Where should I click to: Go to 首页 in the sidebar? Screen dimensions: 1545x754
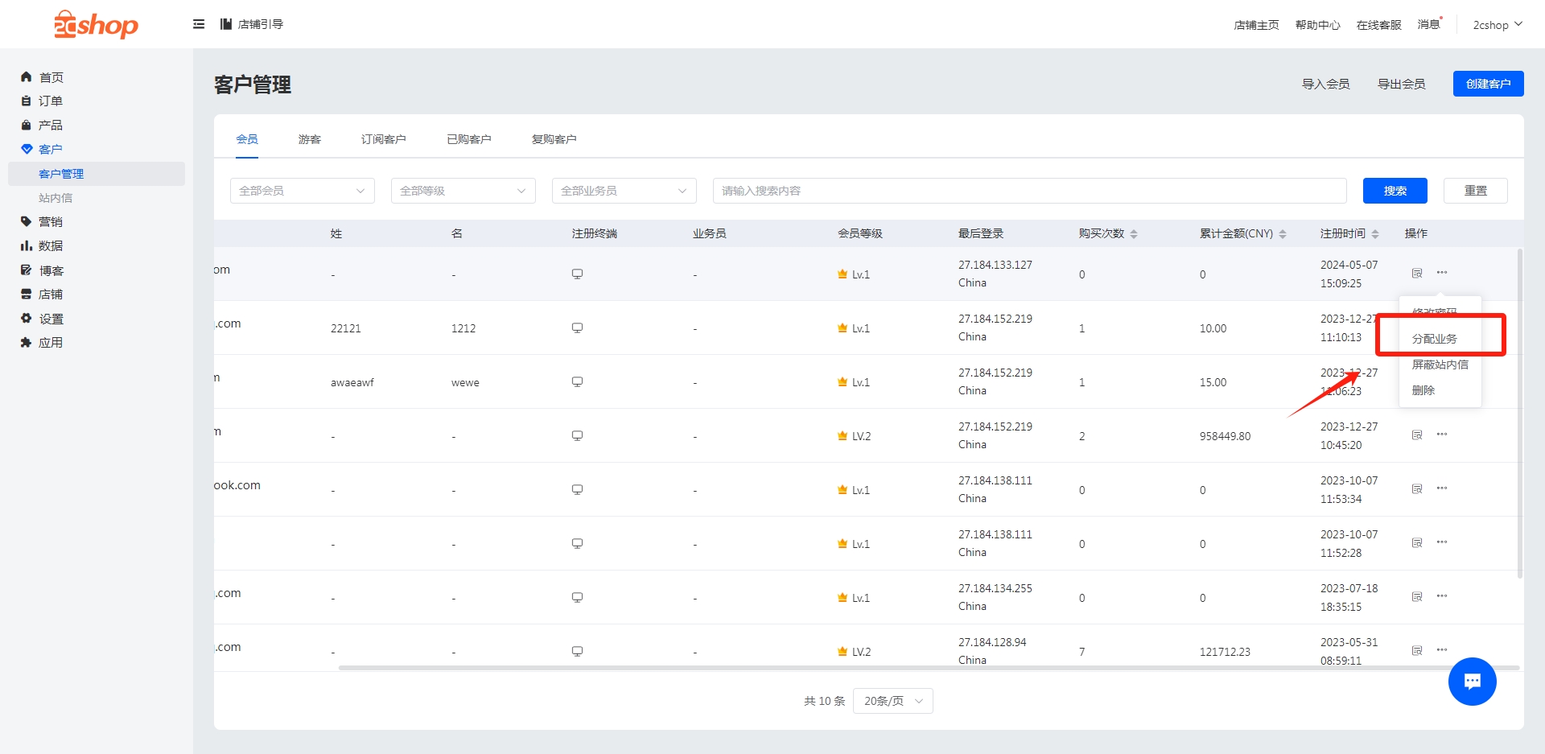[x=51, y=77]
